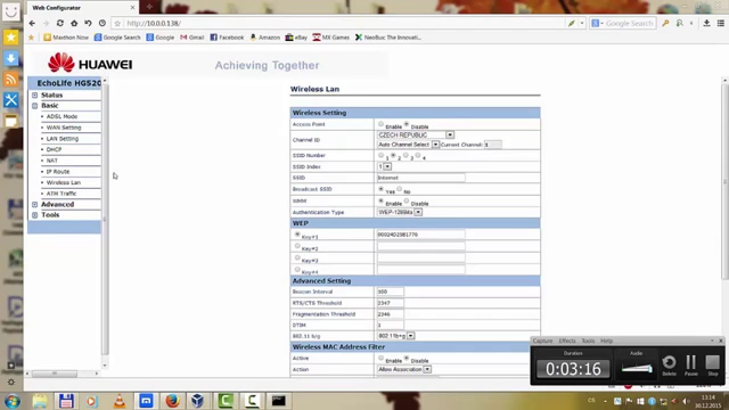
Task: Open Help menu in recorder window
Action: (x=607, y=341)
